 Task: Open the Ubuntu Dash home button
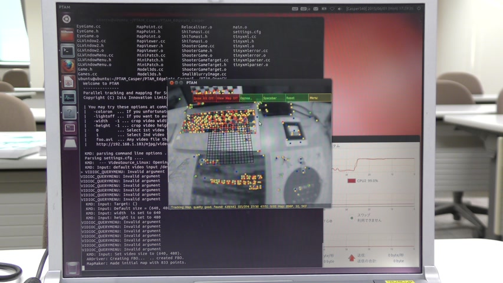tap(67, 19)
